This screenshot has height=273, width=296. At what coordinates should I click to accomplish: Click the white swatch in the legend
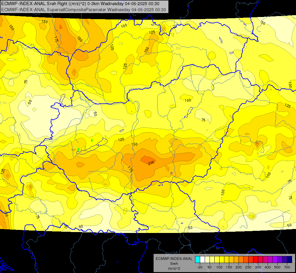coord(202,259)
